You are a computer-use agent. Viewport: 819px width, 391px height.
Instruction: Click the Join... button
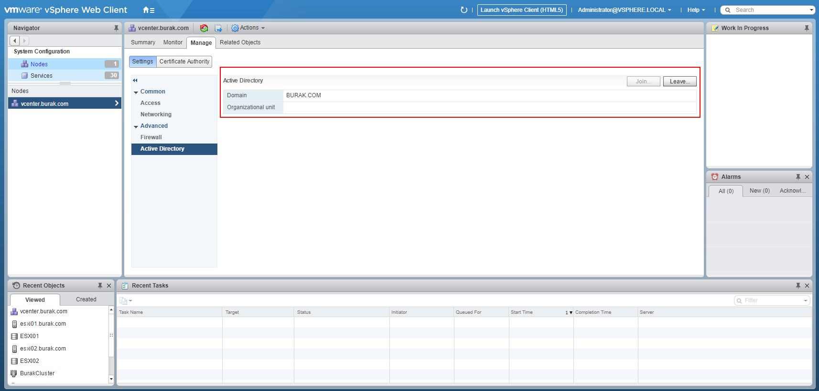coord(643,82)
